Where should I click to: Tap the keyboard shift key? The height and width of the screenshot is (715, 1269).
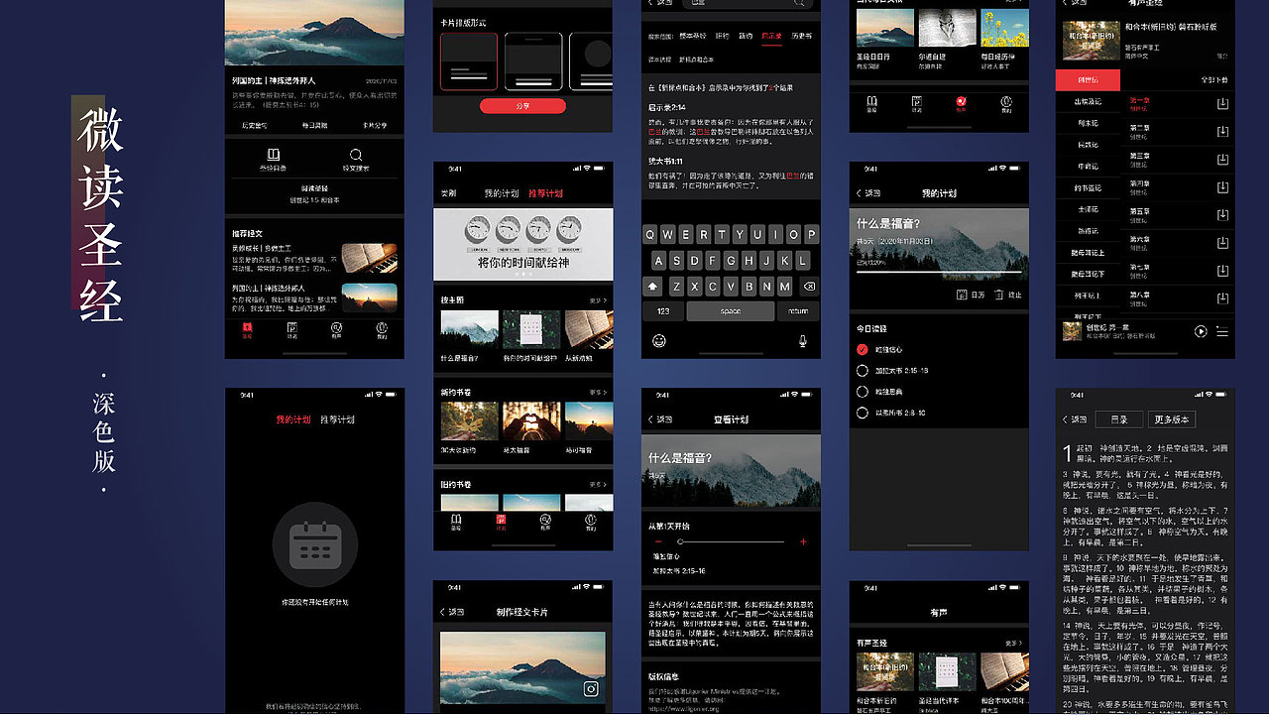[652, 287]
